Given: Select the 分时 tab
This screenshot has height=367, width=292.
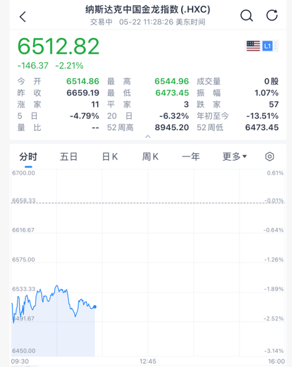Looking at the screenshot, I should tap(28, 156).
